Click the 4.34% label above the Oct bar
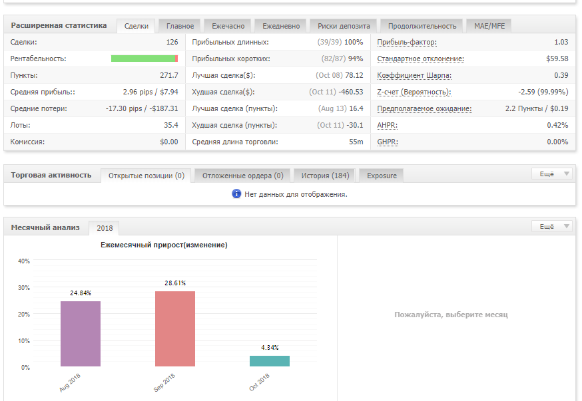 pyautogui.click(x=270, y=348)
